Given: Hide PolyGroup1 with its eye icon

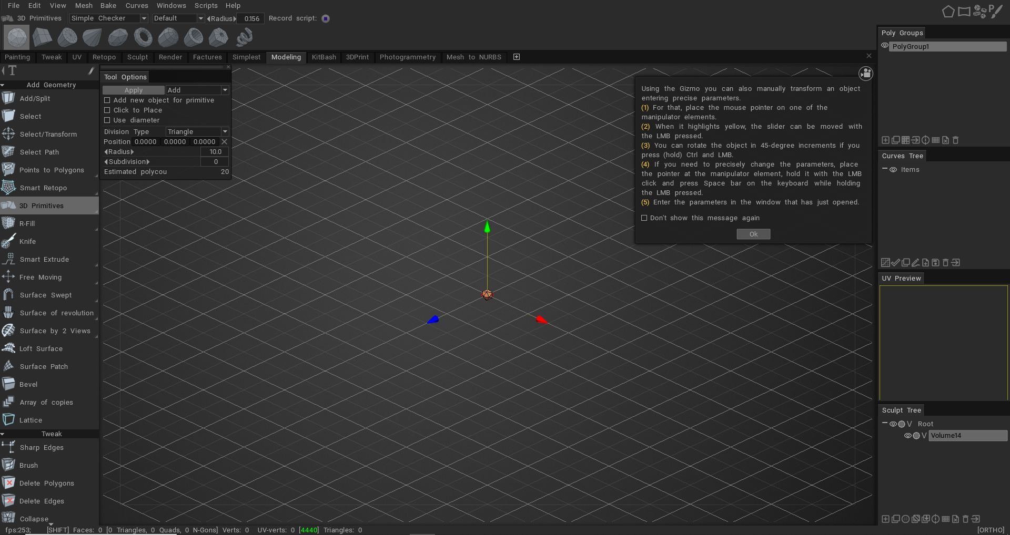Looking at the screenshot, I should [x=885, y=46].
